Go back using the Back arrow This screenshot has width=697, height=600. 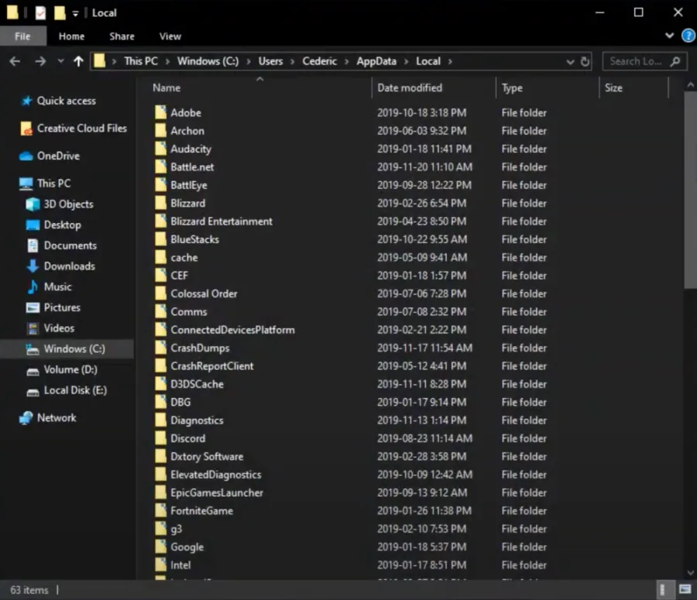15,61
